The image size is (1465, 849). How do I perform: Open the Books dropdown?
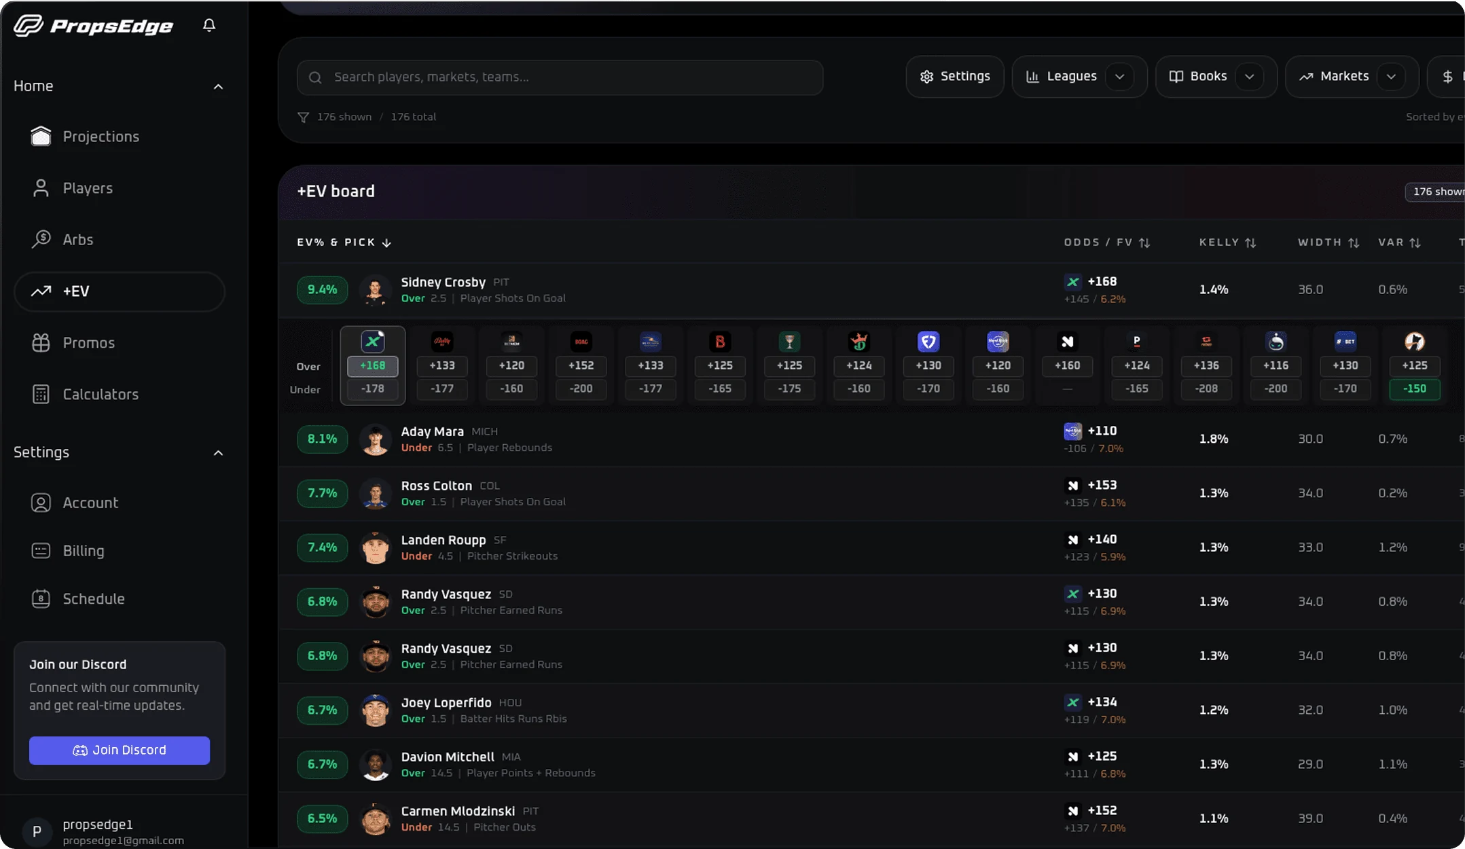pos(1216,77)
